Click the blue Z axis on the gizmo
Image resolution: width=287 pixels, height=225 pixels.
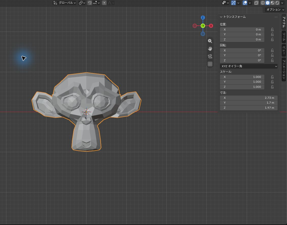203,18
